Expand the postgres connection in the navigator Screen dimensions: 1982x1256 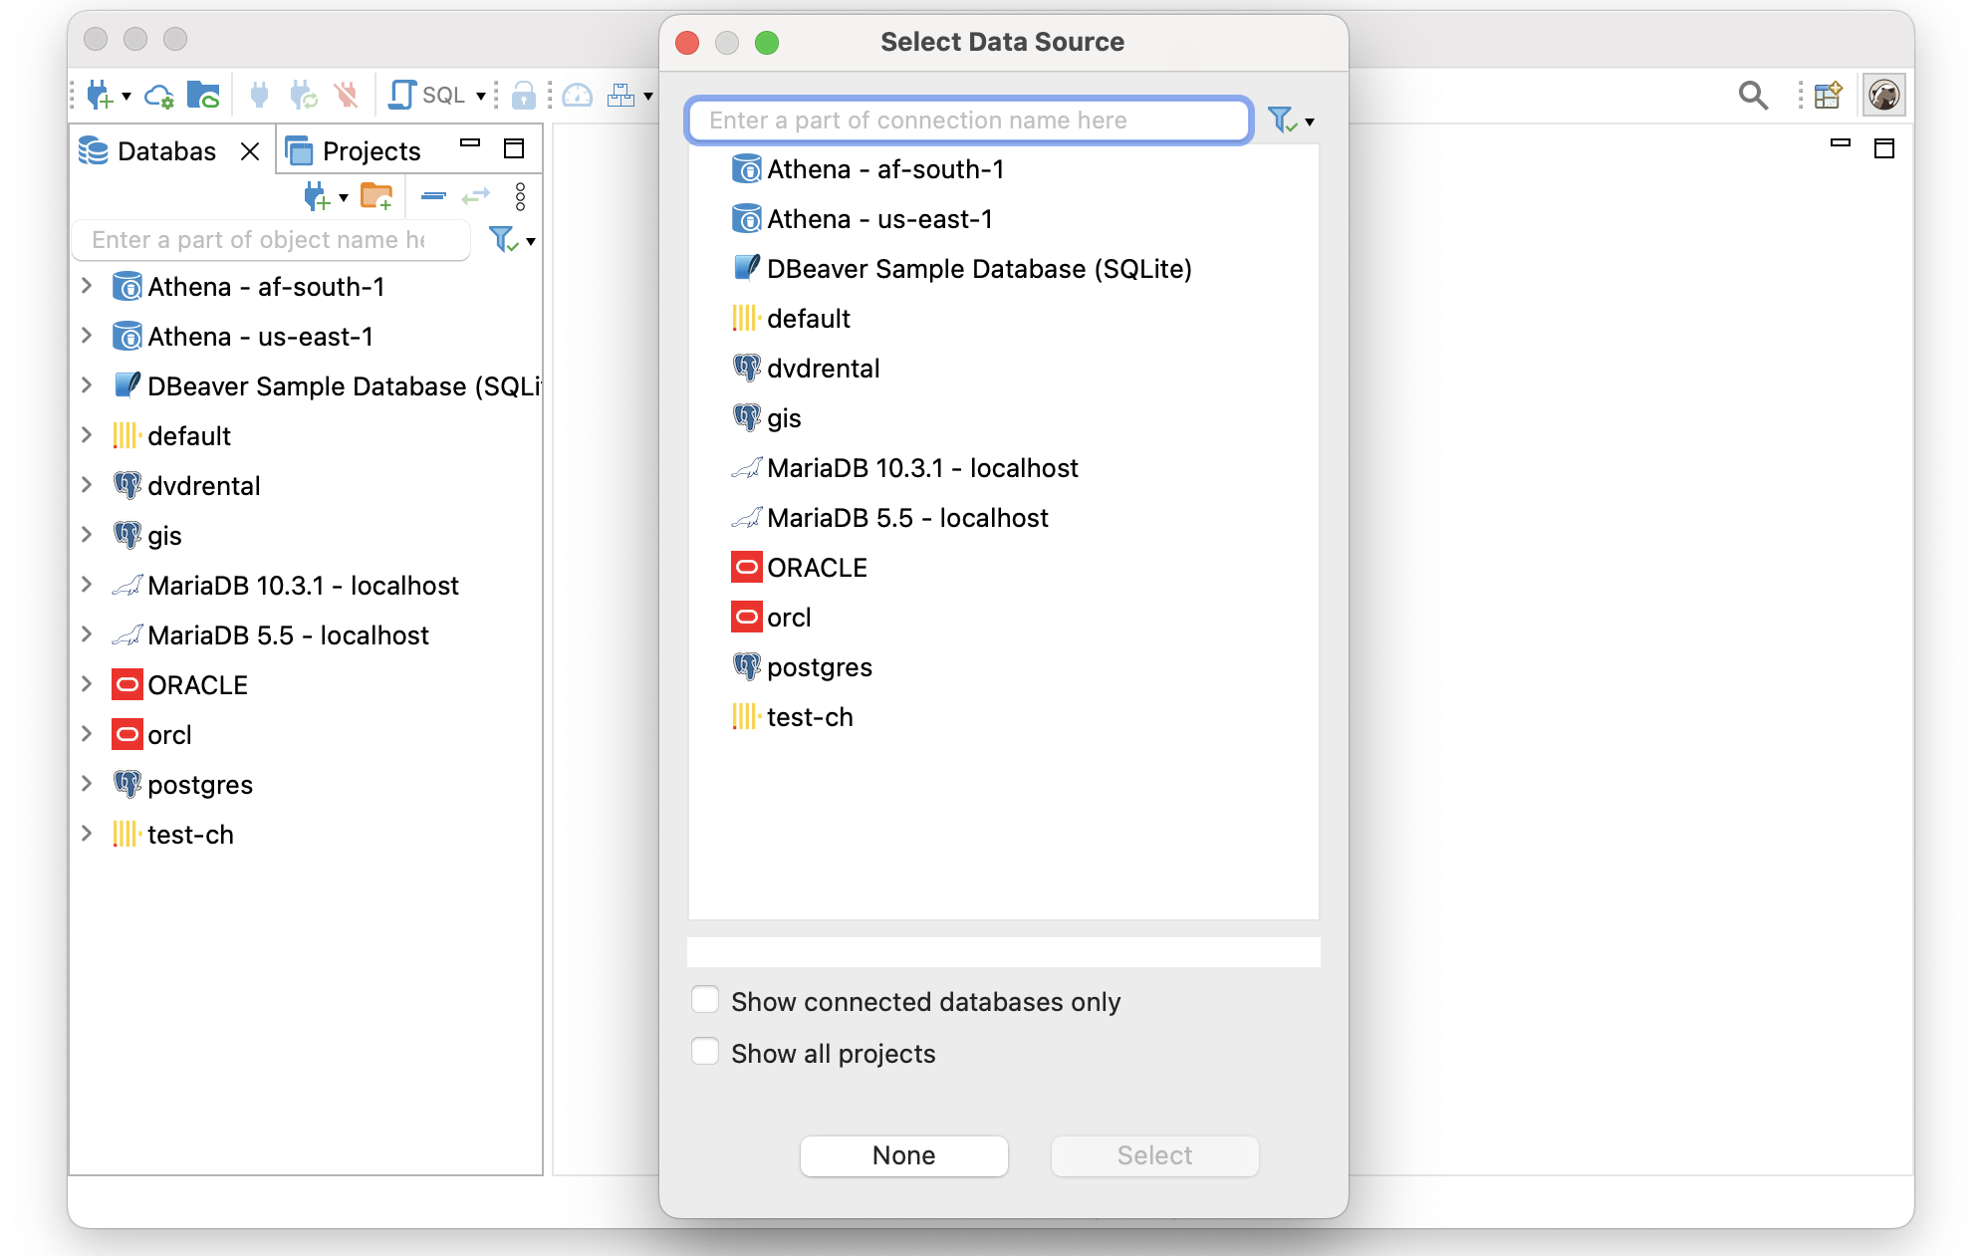coord(85,784)
